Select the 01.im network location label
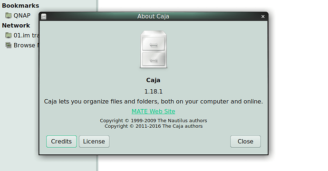The width and height of the screenshot is (328, 171). 26,35
